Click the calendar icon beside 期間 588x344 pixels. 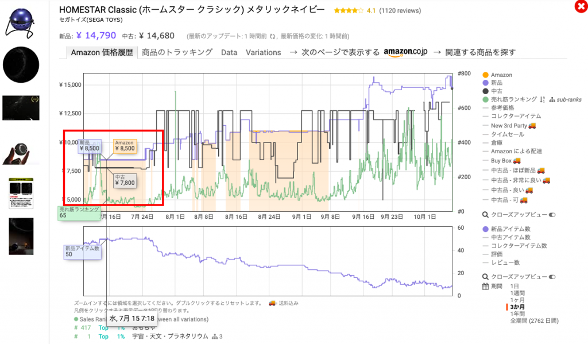(x=485, y=286)
